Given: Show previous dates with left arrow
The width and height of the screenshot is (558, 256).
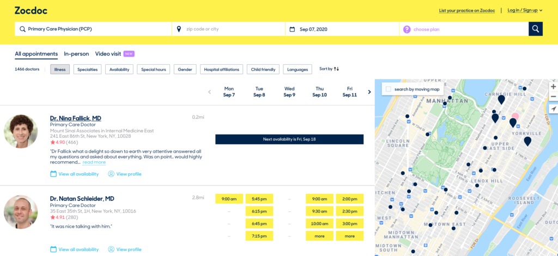Looking at the screenshot, I should pyautogui.click(x=209, y=92).
